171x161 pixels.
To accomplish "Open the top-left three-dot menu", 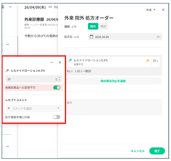I will coord(10,7).
